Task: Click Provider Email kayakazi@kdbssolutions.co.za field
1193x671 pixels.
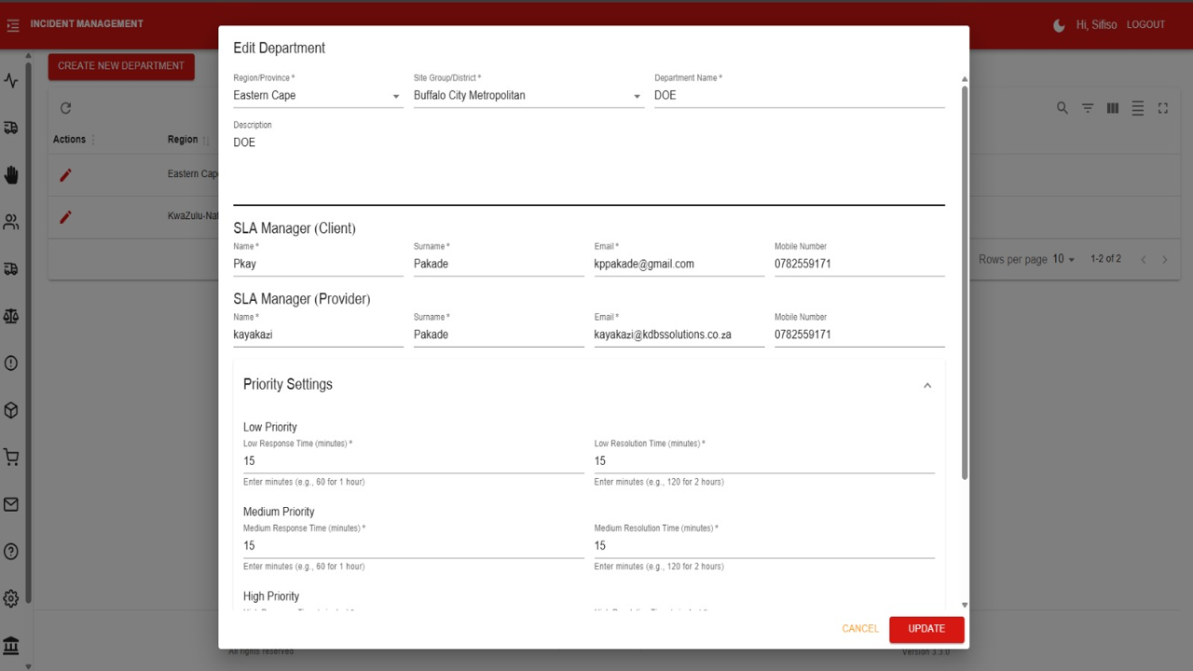Action: [x=679, y=335]
